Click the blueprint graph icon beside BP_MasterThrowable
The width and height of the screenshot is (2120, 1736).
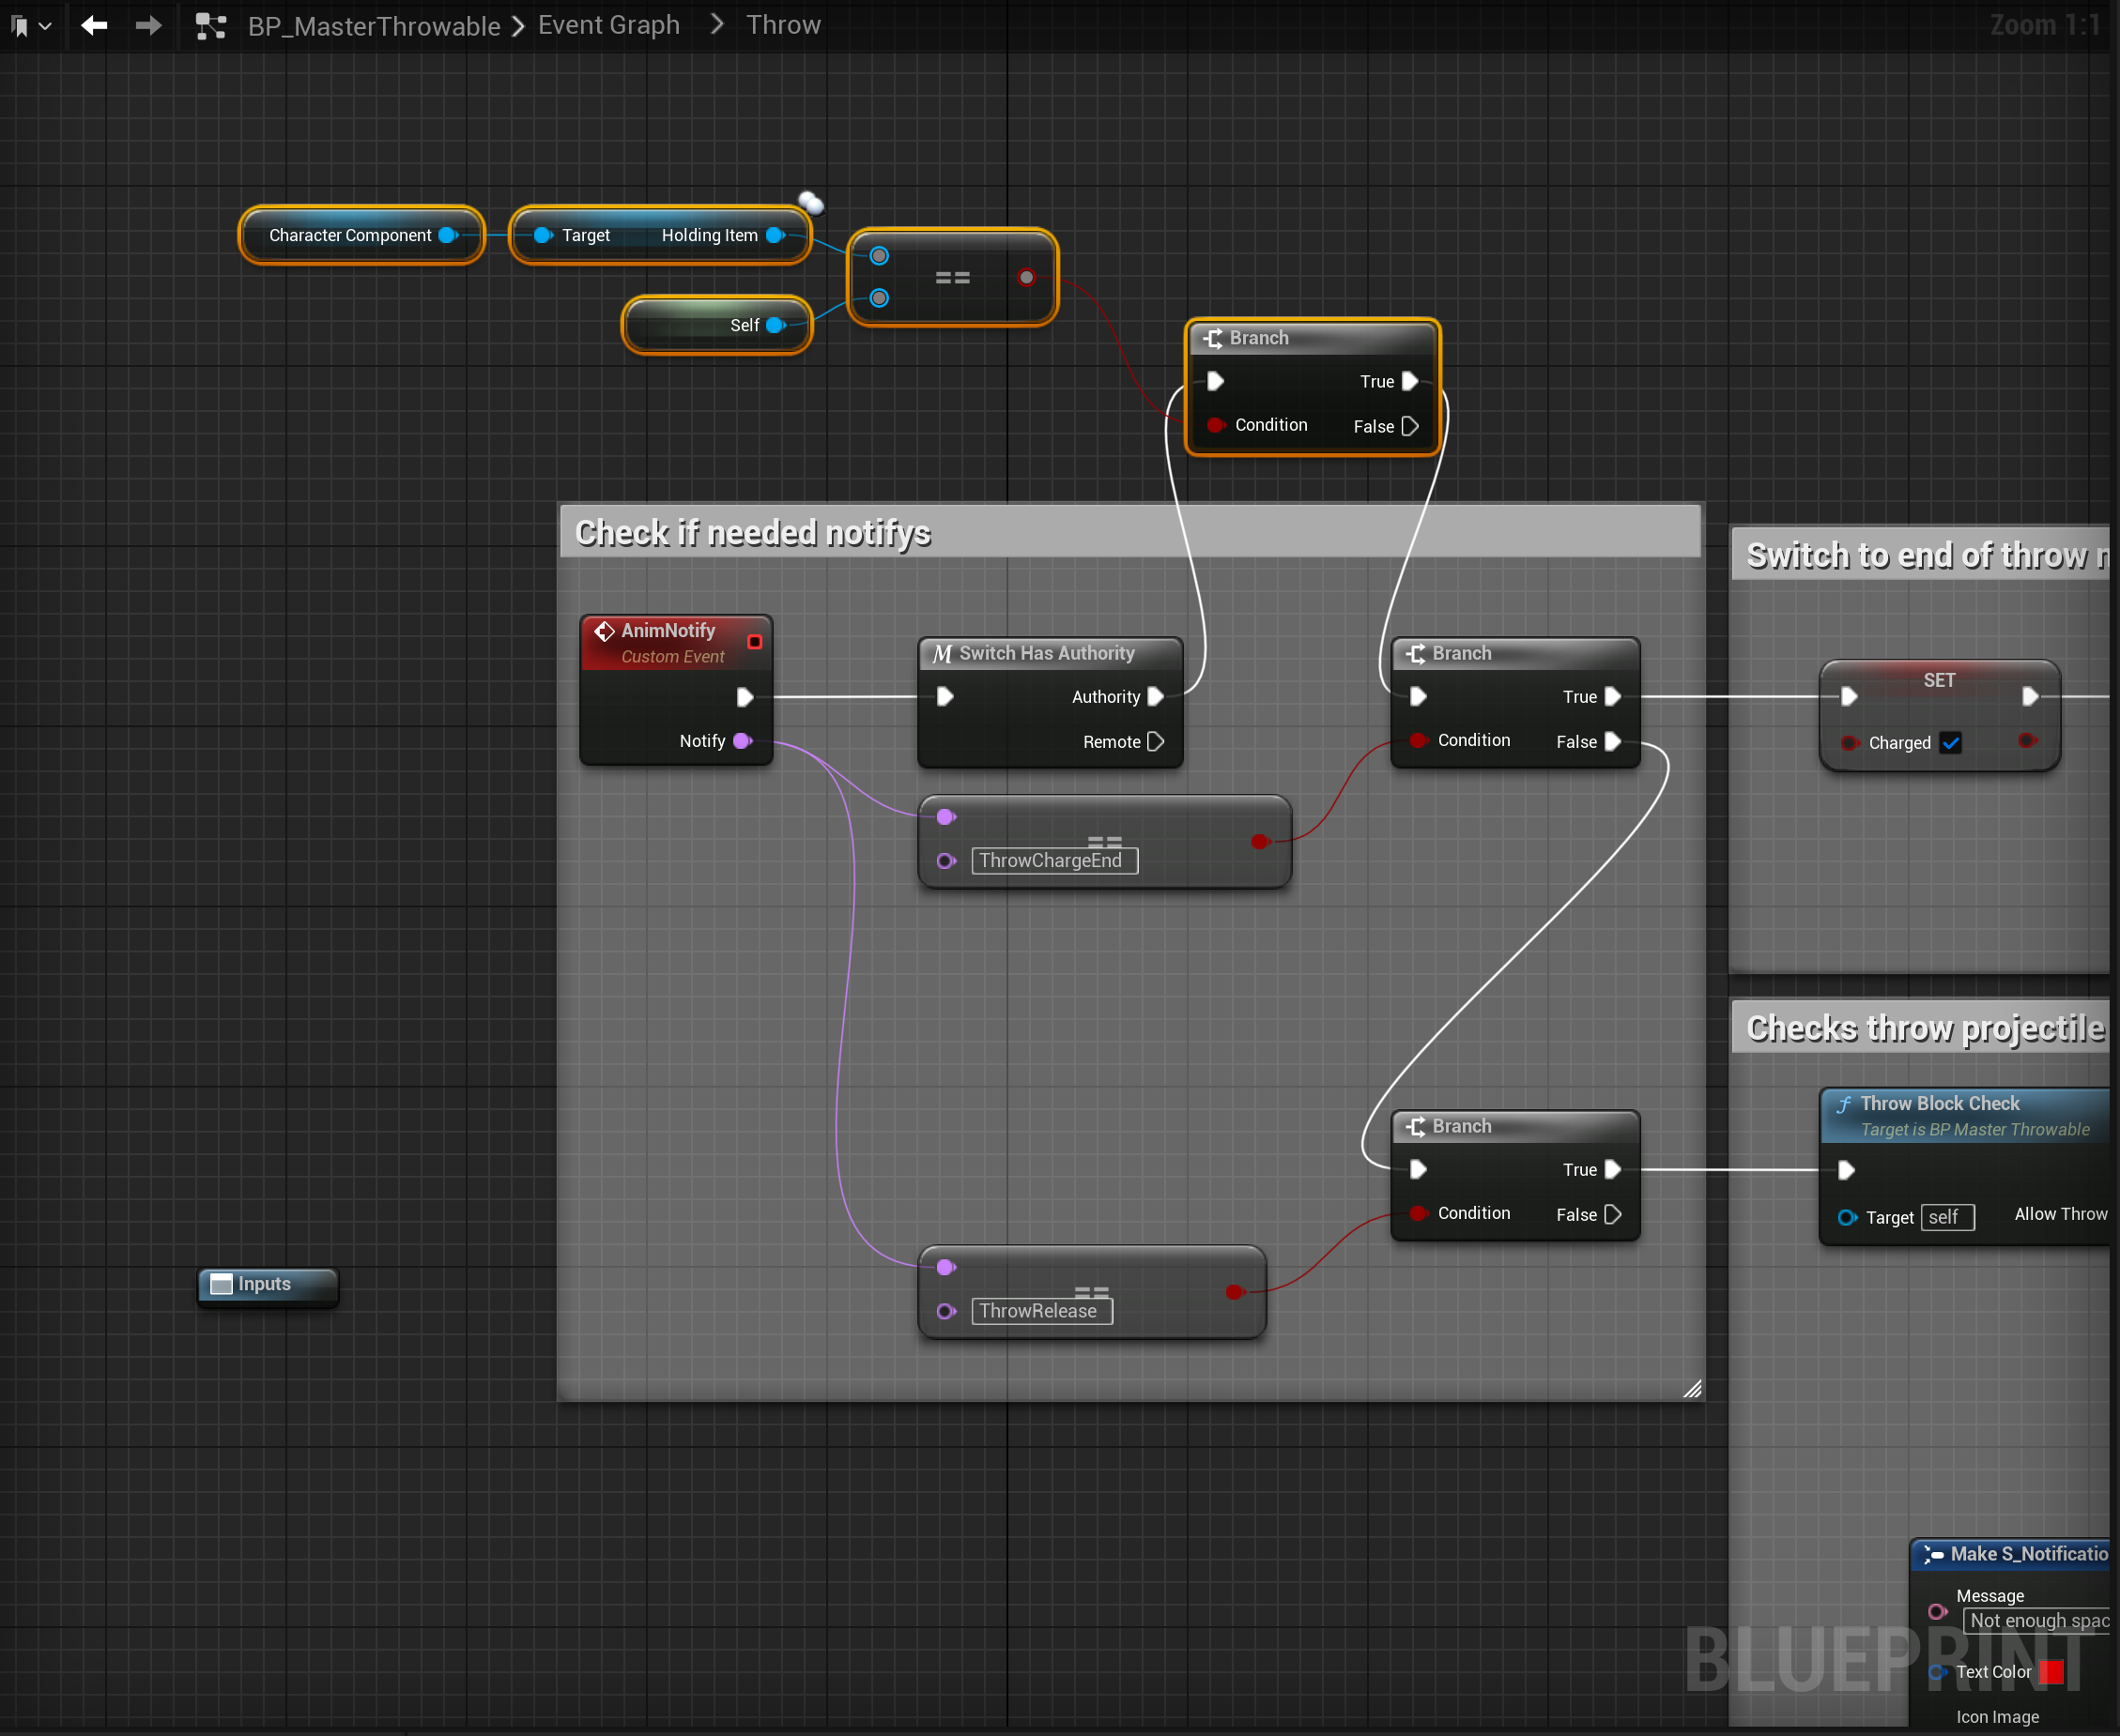tap(210, 26)
